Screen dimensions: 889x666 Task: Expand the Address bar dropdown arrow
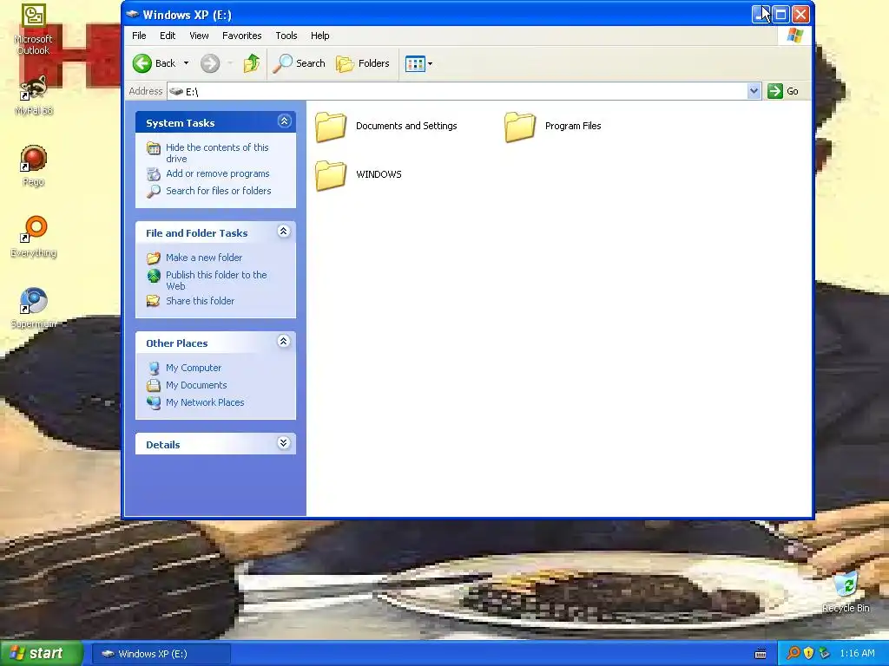754,91
